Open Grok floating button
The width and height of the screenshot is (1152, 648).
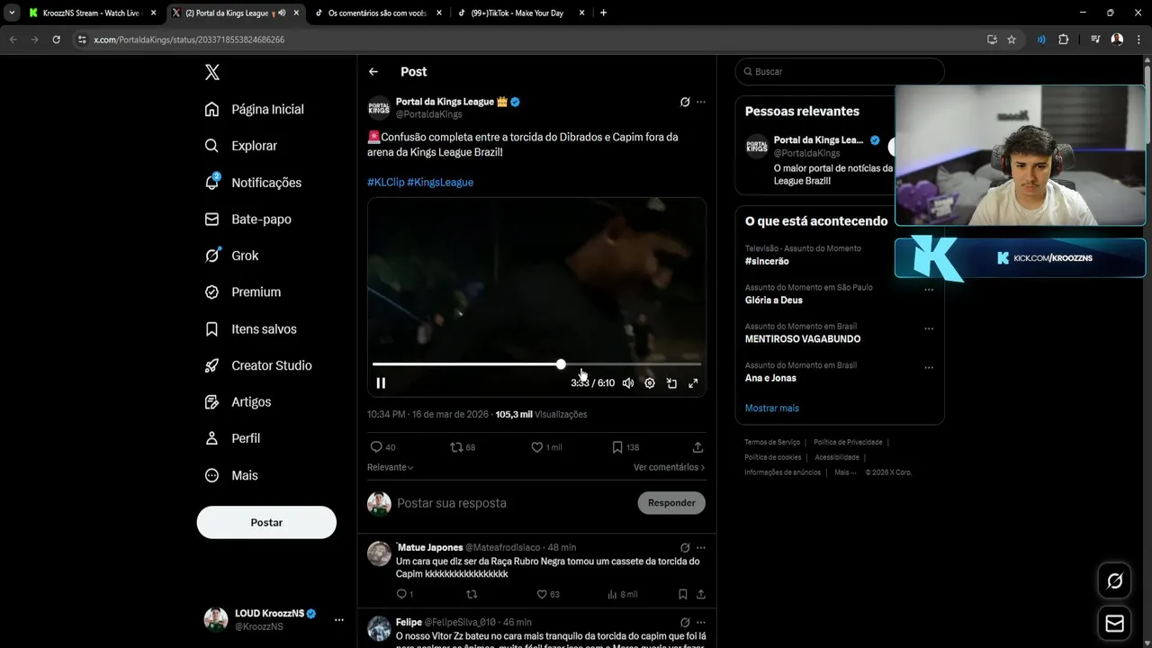(1114, 581)
